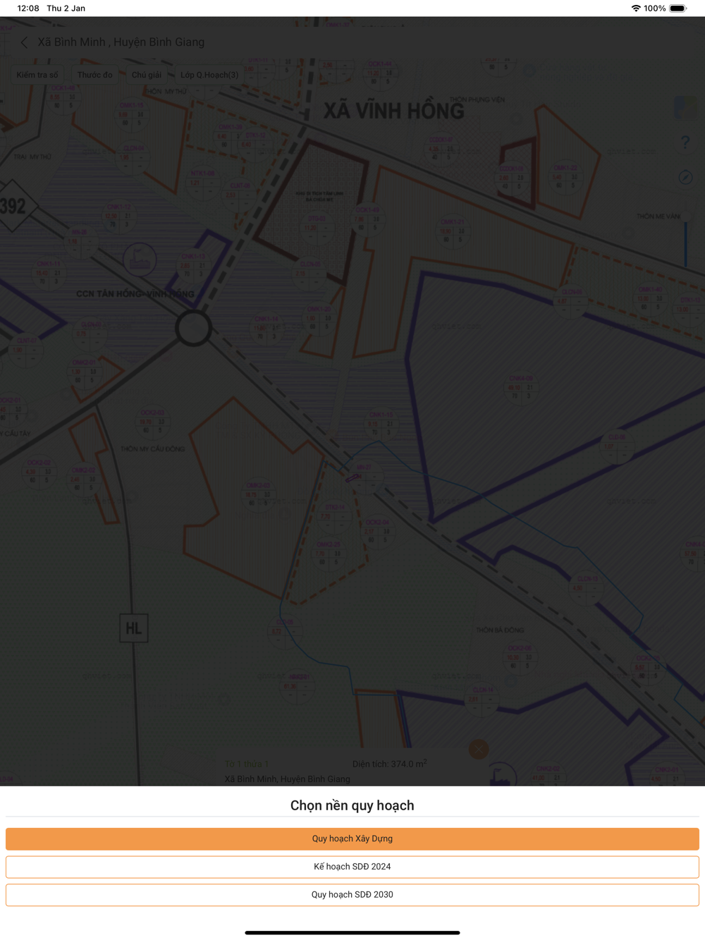Viewport: 705px width, 940px height.
Task: Show Chú giải legend
Action: pos(147,75)
